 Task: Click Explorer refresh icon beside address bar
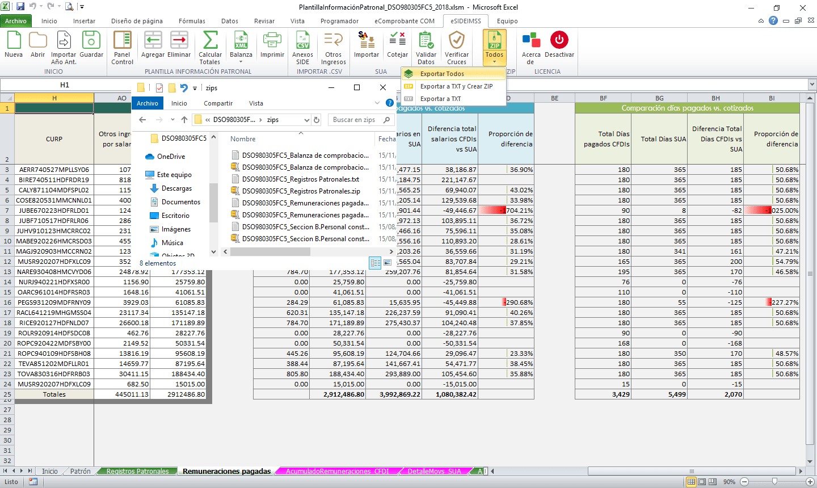point(317,120)
